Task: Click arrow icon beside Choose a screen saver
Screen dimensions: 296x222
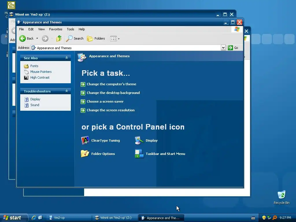Action: (x=83, y=102)
